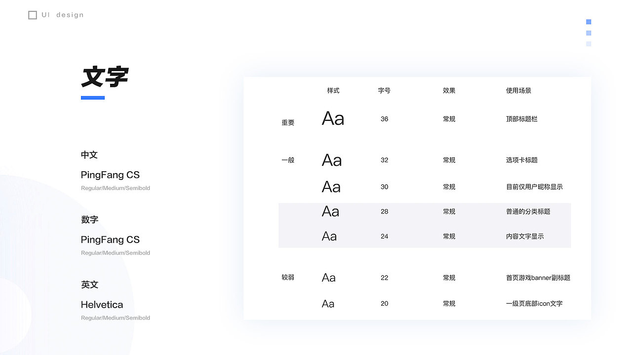Screen dimensions: 632x355
Task: Click the 顶部标题栏 usage text
Action: [x=521, y=119]
